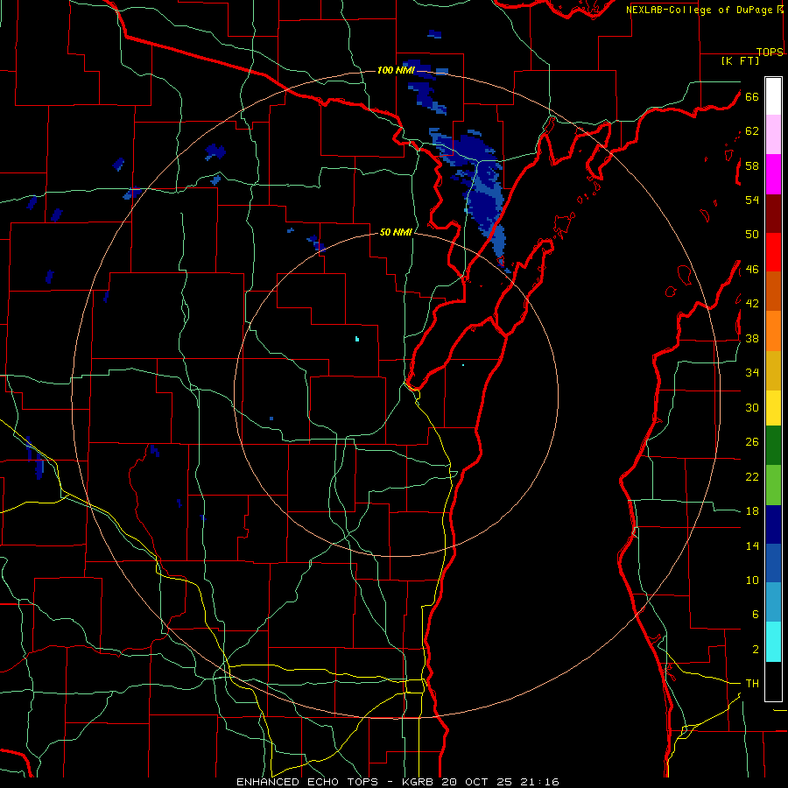788x788 pixels.
Task: Click the KGRB station identifier
Action: 419,782
